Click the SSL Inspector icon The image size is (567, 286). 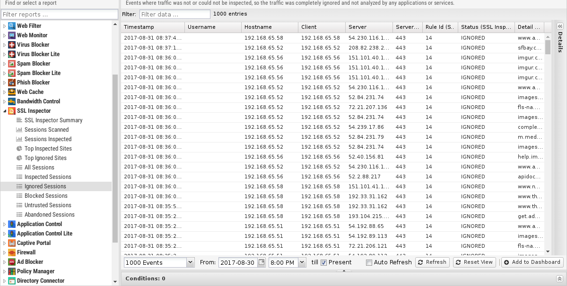point(12,111)
